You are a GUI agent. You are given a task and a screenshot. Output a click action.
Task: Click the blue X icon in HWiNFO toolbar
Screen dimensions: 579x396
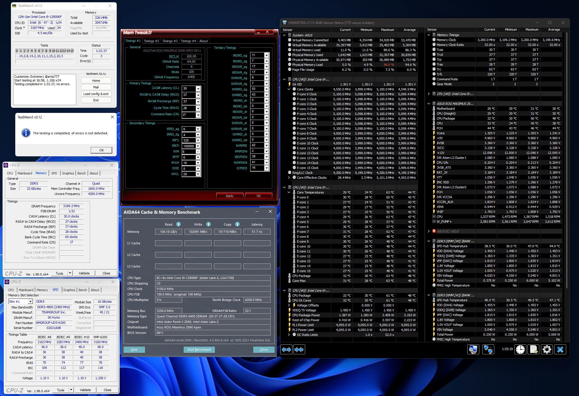point(560,349)
